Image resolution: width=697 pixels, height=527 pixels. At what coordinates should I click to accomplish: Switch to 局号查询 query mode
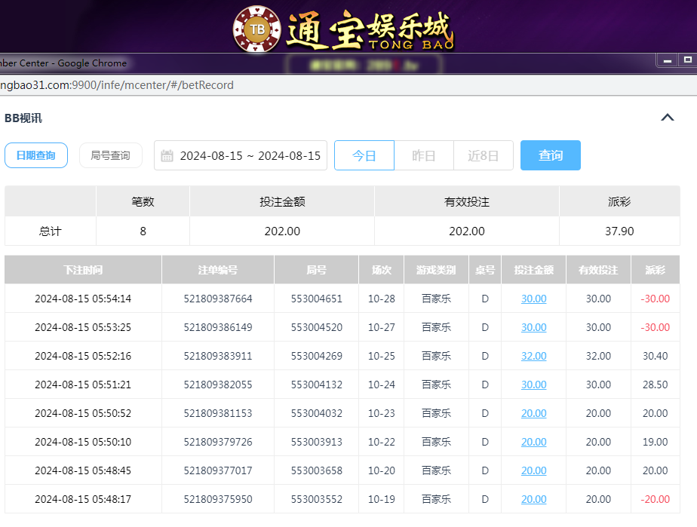tap(111, 155)
